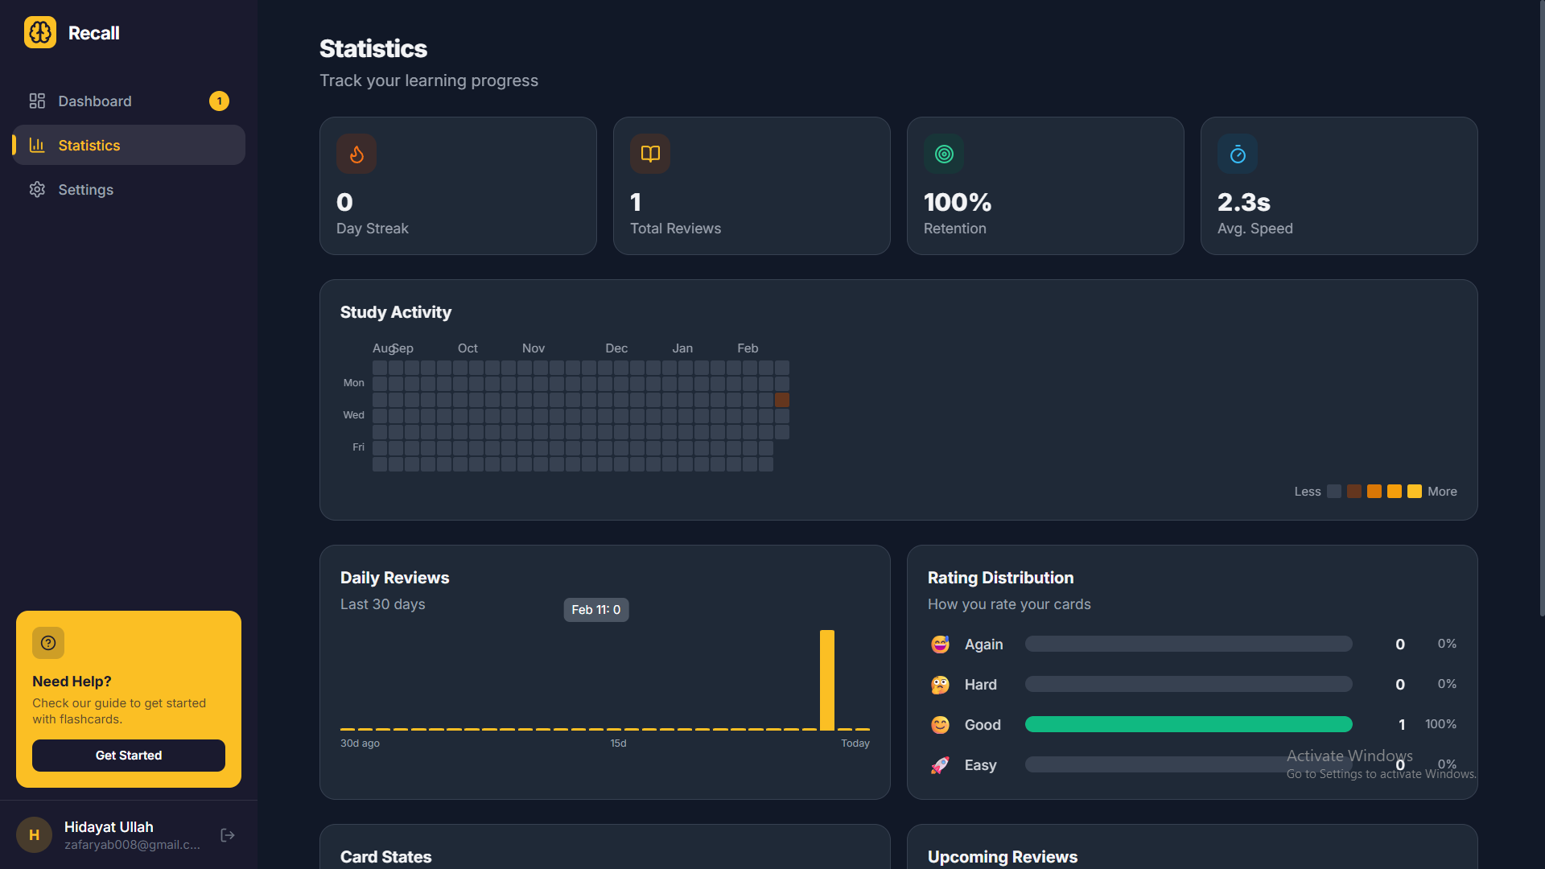The image size is (1545, 869).
Task: Click the Dashboard notification badge
Action: (219, 101)
